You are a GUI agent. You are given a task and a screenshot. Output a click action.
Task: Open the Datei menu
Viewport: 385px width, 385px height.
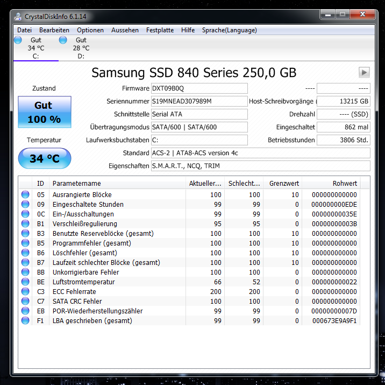25,30
